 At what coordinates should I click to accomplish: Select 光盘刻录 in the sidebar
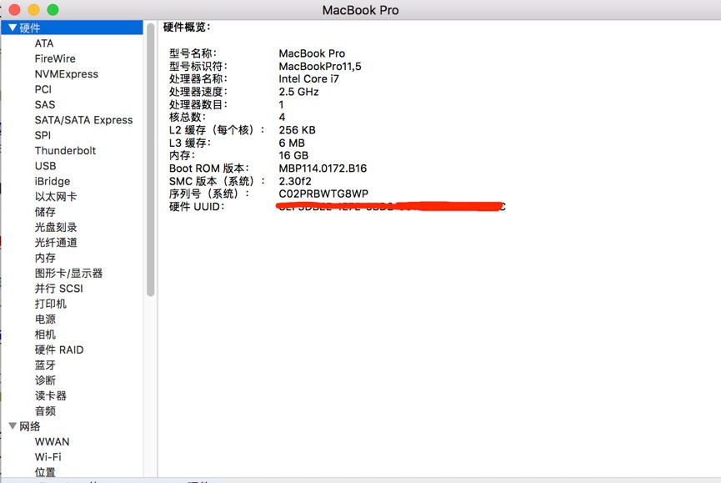[x=56, y=227]
